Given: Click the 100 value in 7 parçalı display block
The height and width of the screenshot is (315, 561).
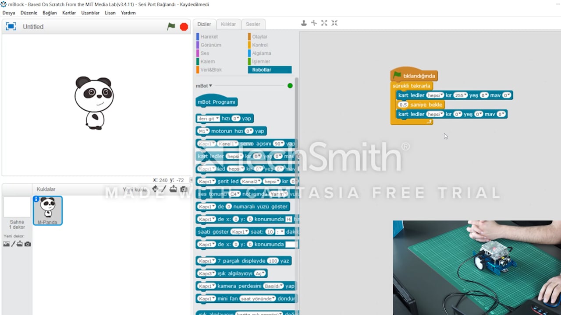Looking at the screenshot, I should click(273, 261).
